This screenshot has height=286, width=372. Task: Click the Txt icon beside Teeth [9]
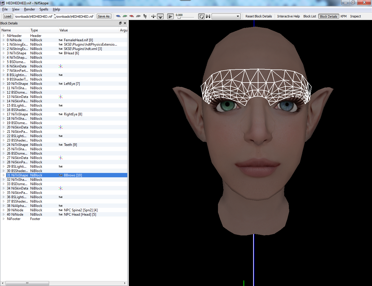[60, 145]
